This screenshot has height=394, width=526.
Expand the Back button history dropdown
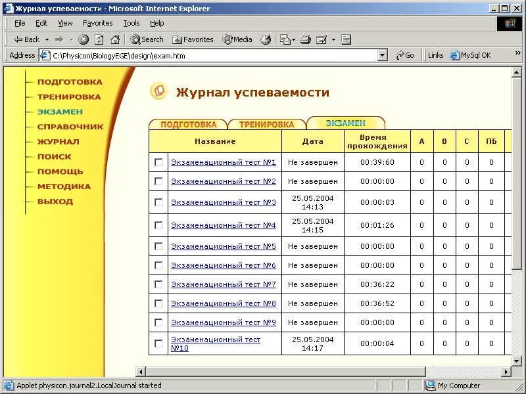click(x=46, y=39)
